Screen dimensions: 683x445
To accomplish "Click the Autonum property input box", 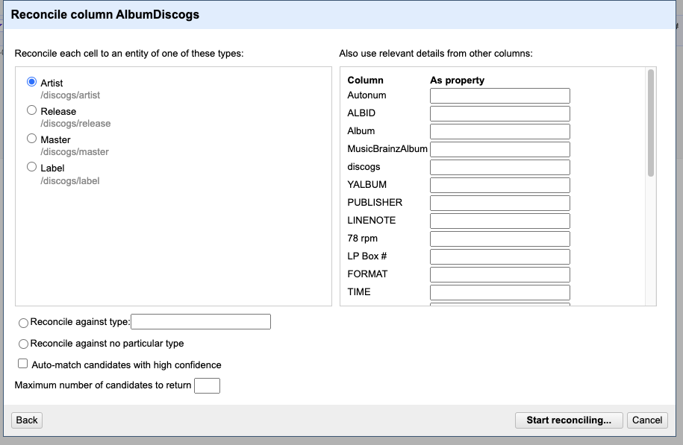I will pyautogui.click(x=499, y=95).
